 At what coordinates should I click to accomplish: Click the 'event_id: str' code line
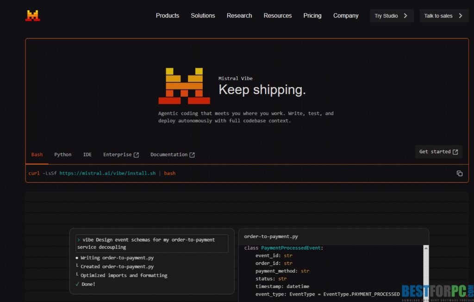tap(274, 256)
